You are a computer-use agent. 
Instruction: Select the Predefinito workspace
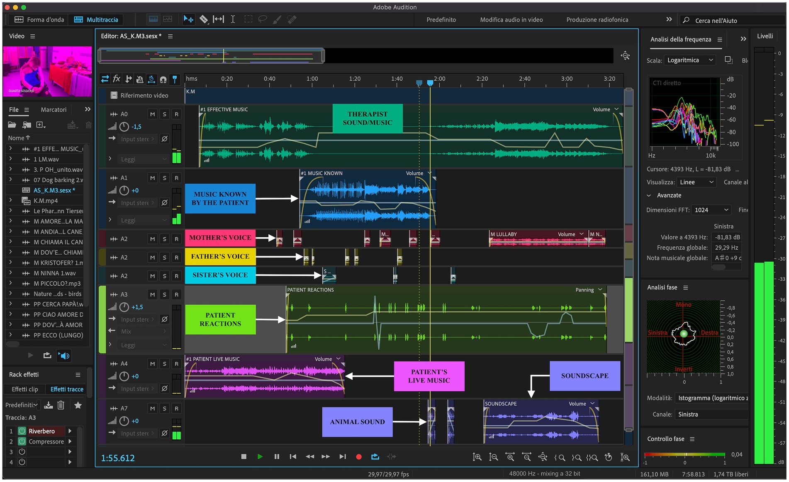click(x=441, y=19)
